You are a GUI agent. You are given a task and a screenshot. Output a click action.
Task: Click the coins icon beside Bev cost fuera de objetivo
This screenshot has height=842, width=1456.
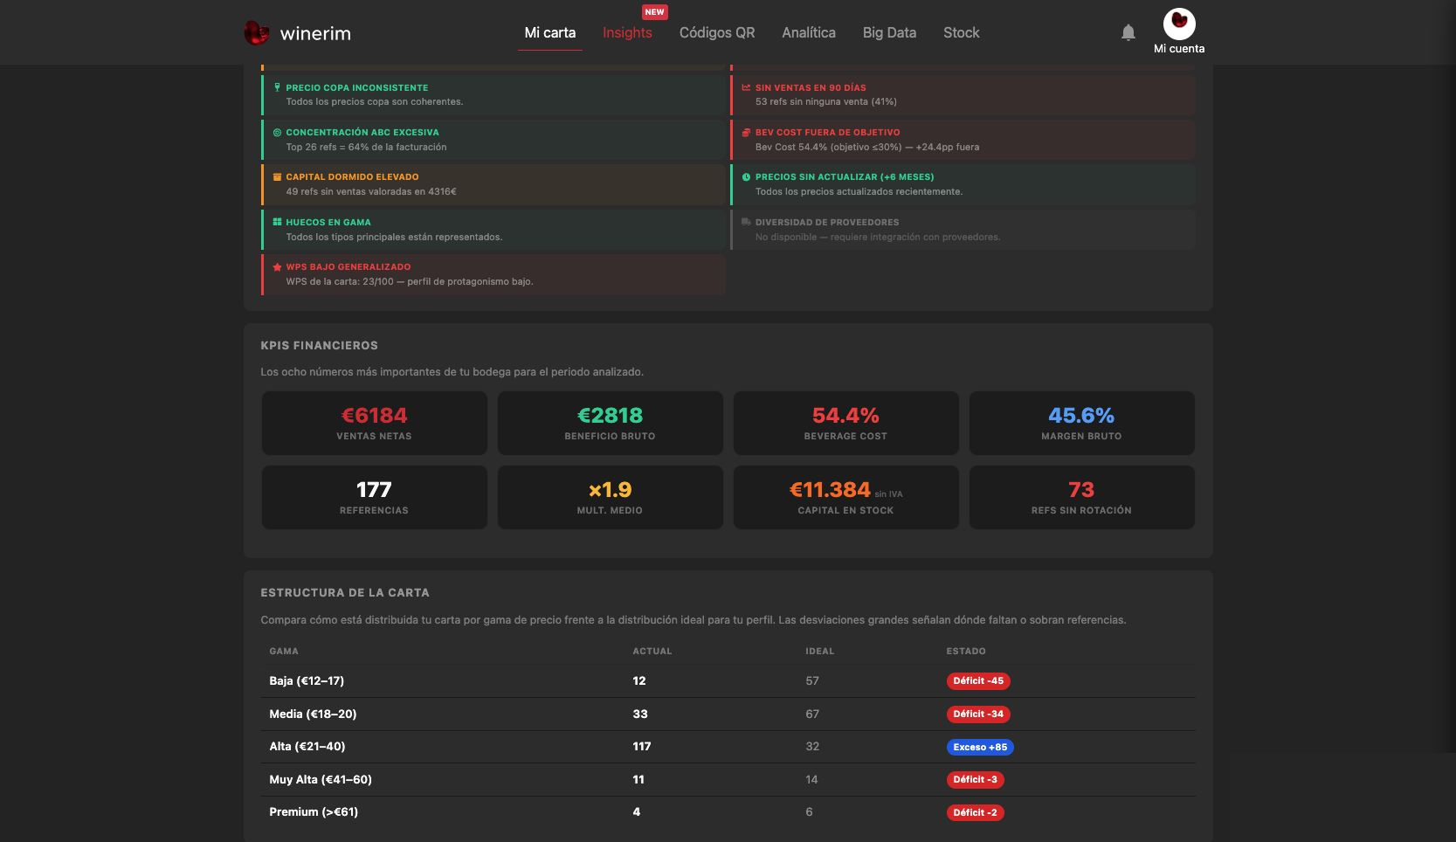point(747,133)
